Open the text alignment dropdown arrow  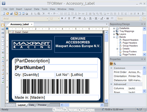tap(77, 18)
